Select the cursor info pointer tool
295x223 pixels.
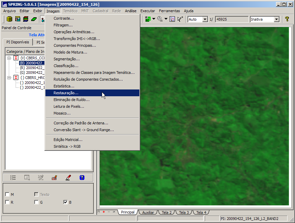[x=180, y=19]
